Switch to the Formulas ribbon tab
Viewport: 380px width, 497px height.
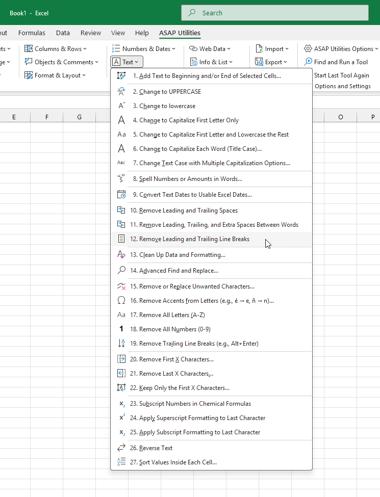click(x=32, y=33)
